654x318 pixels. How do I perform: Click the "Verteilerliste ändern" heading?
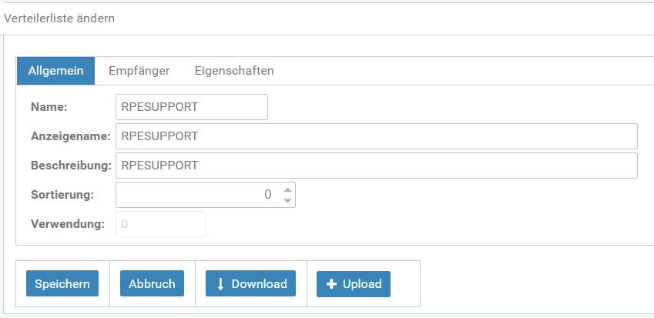pyautogui.click(x=60, y=18)
